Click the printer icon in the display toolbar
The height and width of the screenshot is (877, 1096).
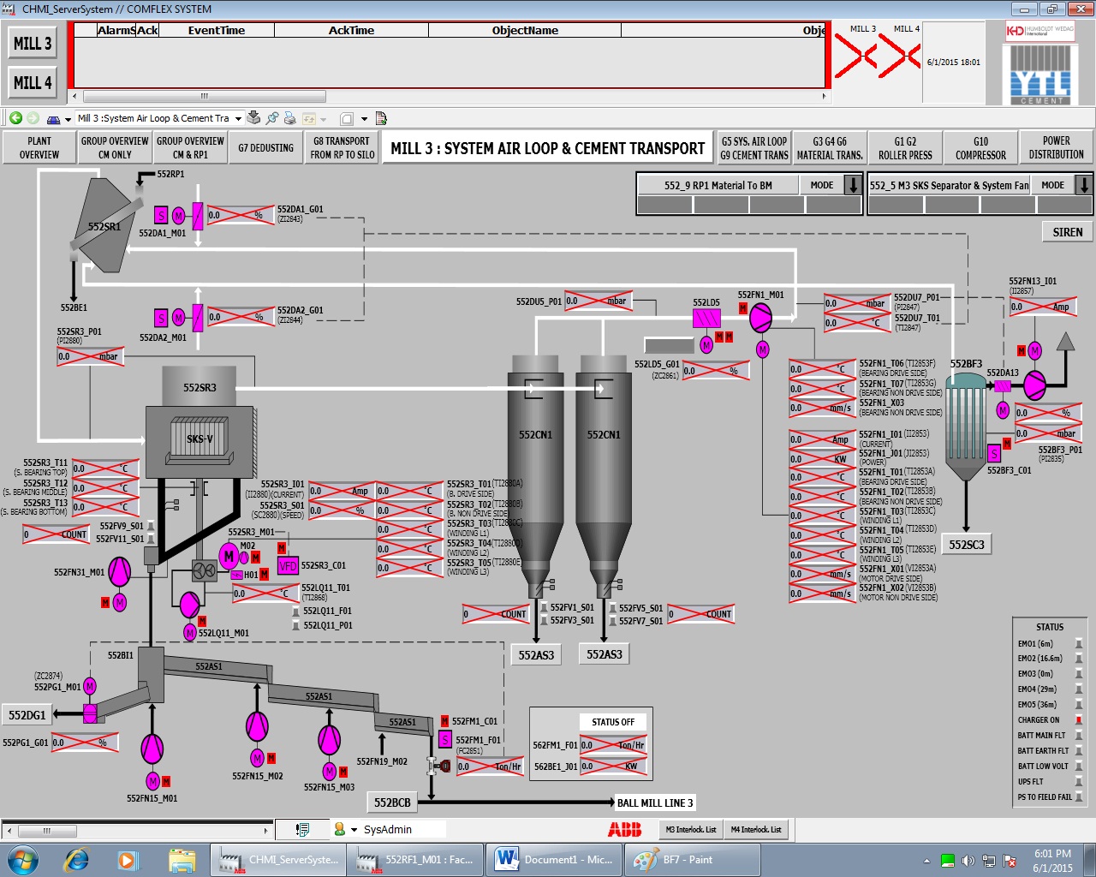(x=289, y=118)
